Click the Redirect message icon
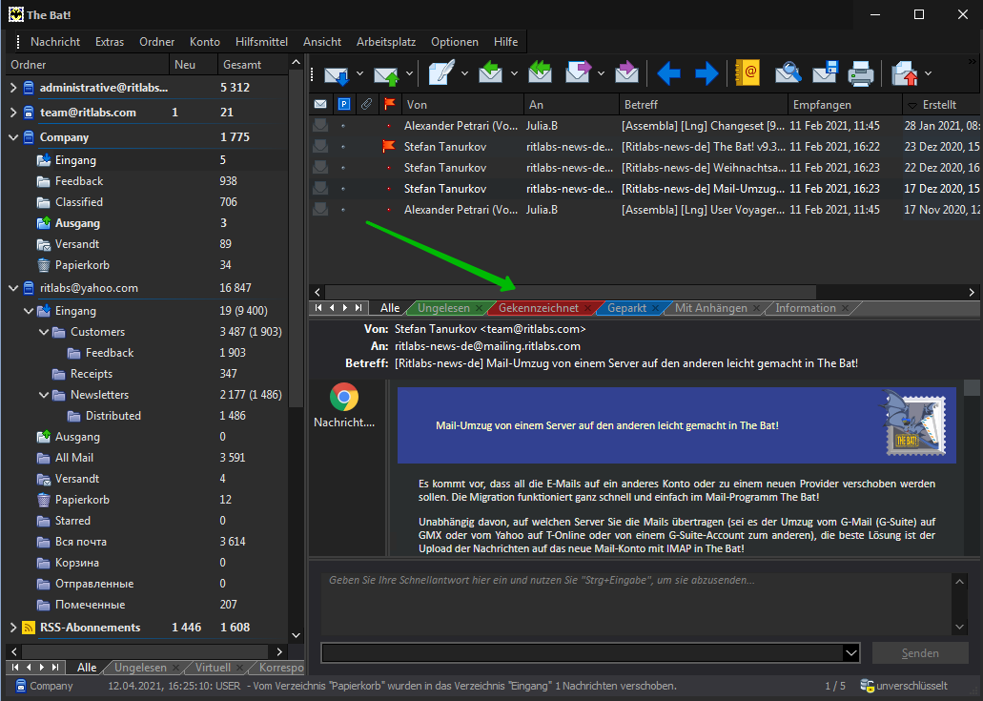Screen dimensions: 983x701 (x=626, y=72)
